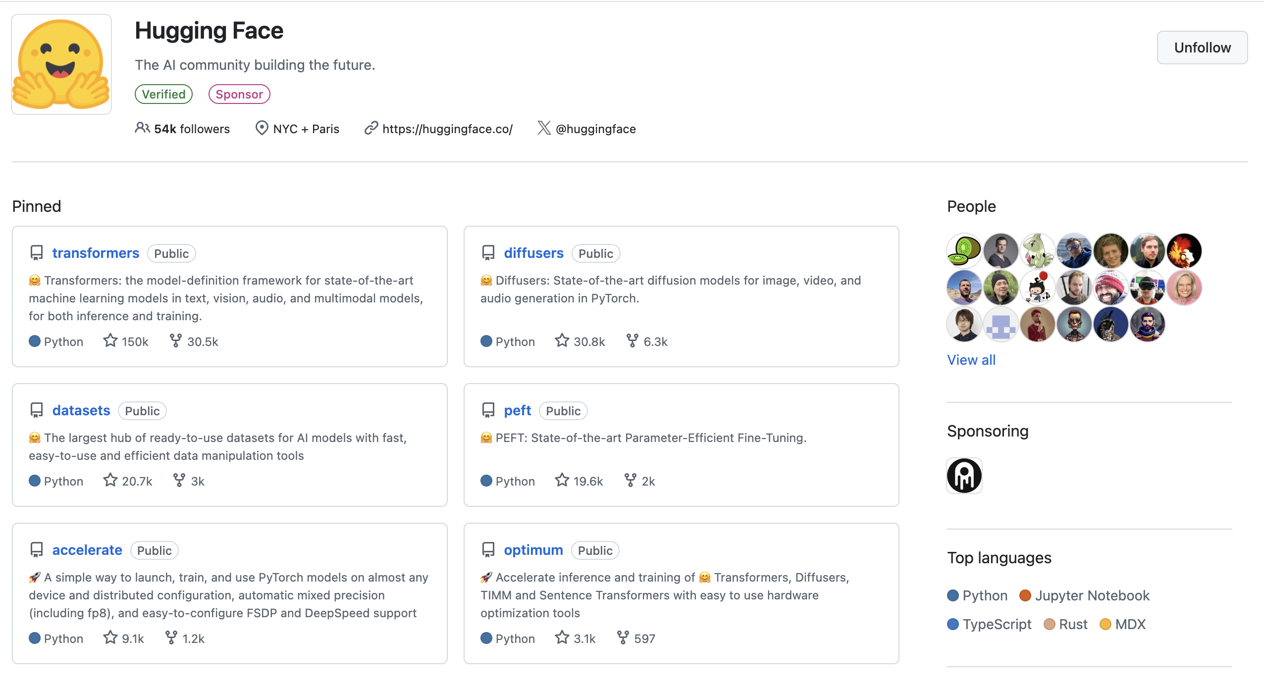The width and height of the screenshot is (1264, 686).
Task: Open the sponsored organization avatar under Sponsoring
Action: (964, 476)
